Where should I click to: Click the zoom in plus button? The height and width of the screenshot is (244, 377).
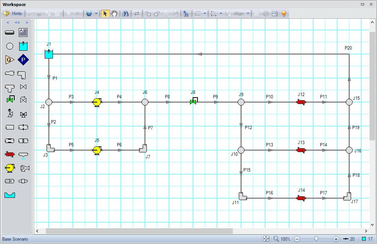click(x=336, y=239)
